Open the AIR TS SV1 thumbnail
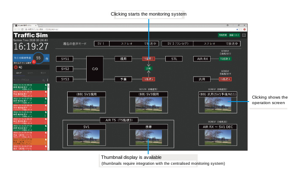 [86, 137]
